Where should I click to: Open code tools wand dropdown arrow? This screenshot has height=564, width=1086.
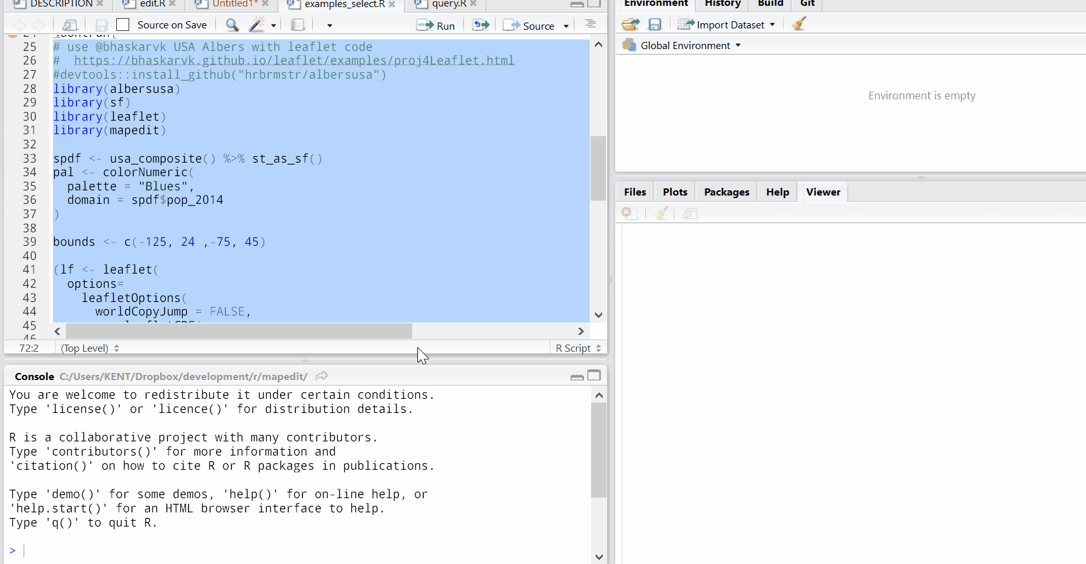273,26
